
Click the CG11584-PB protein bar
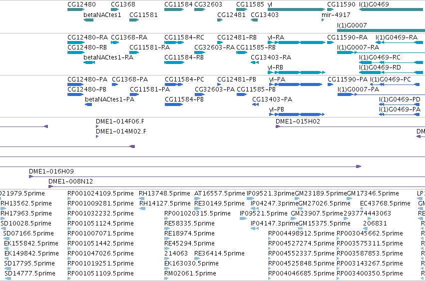tap(174, 104)
